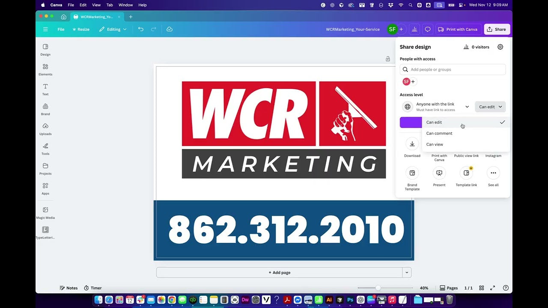Open the comments speech bubble icon
Image resolution: width=548 pixels, height=308 pixels.
427,29
